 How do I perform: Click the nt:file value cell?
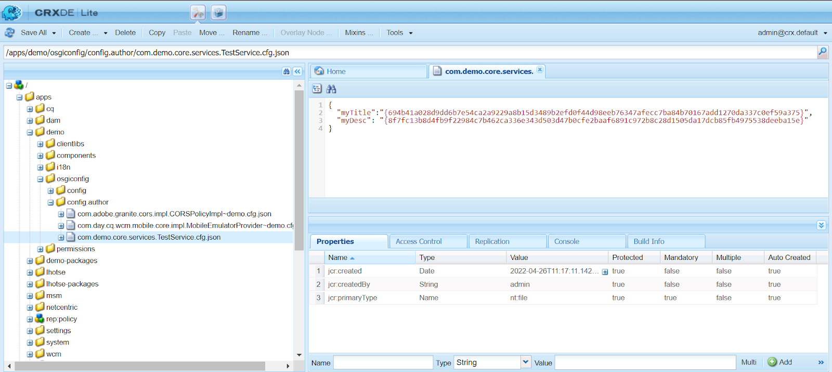(x=556, y=298)
